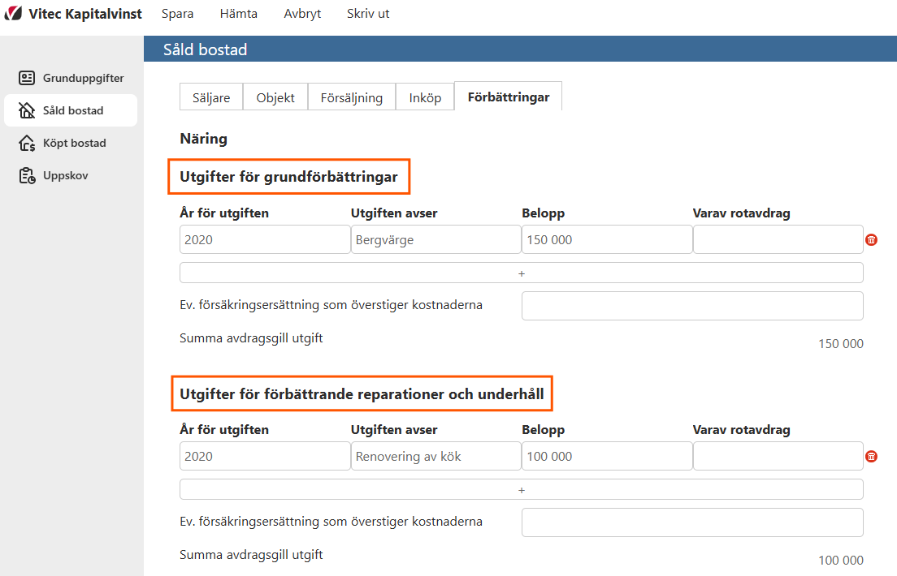Image resolution: width=897 pixels, height=576 pixels.
Task: Remove the Renovering av kök row
Action: (x=871, y=456)
